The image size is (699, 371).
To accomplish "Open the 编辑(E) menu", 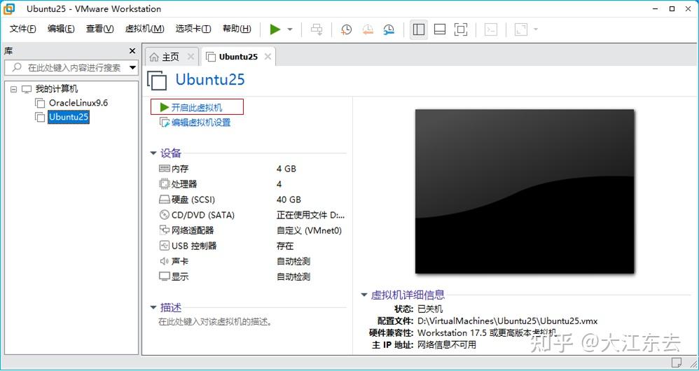I will pyautogui.click(x=61, y=29).
